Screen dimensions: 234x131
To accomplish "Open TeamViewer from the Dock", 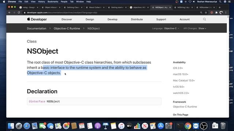I will click(196, 126).
